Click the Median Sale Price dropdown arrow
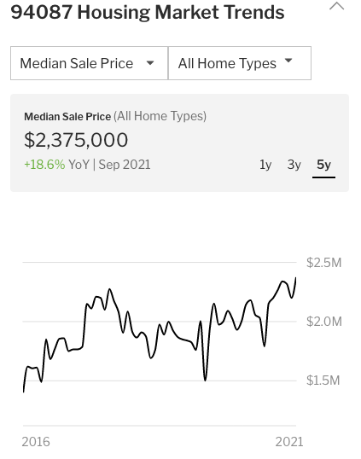 tap(150, 63)
